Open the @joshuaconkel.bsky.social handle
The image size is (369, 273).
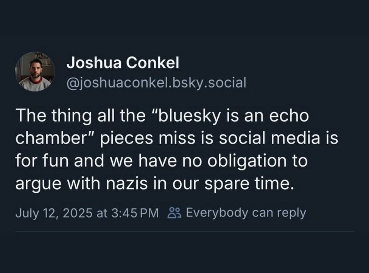pos(156,83)
